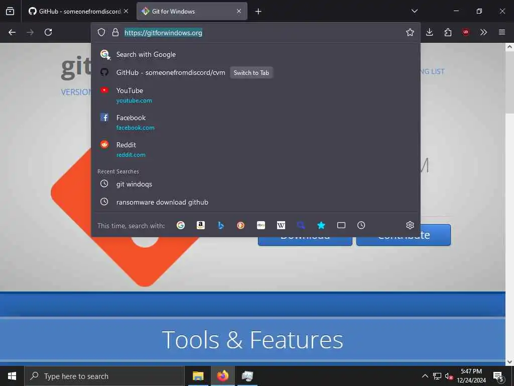Open muted volume tray icon
The width and height of the screenshot is (514, 386).
click(449, 376)
